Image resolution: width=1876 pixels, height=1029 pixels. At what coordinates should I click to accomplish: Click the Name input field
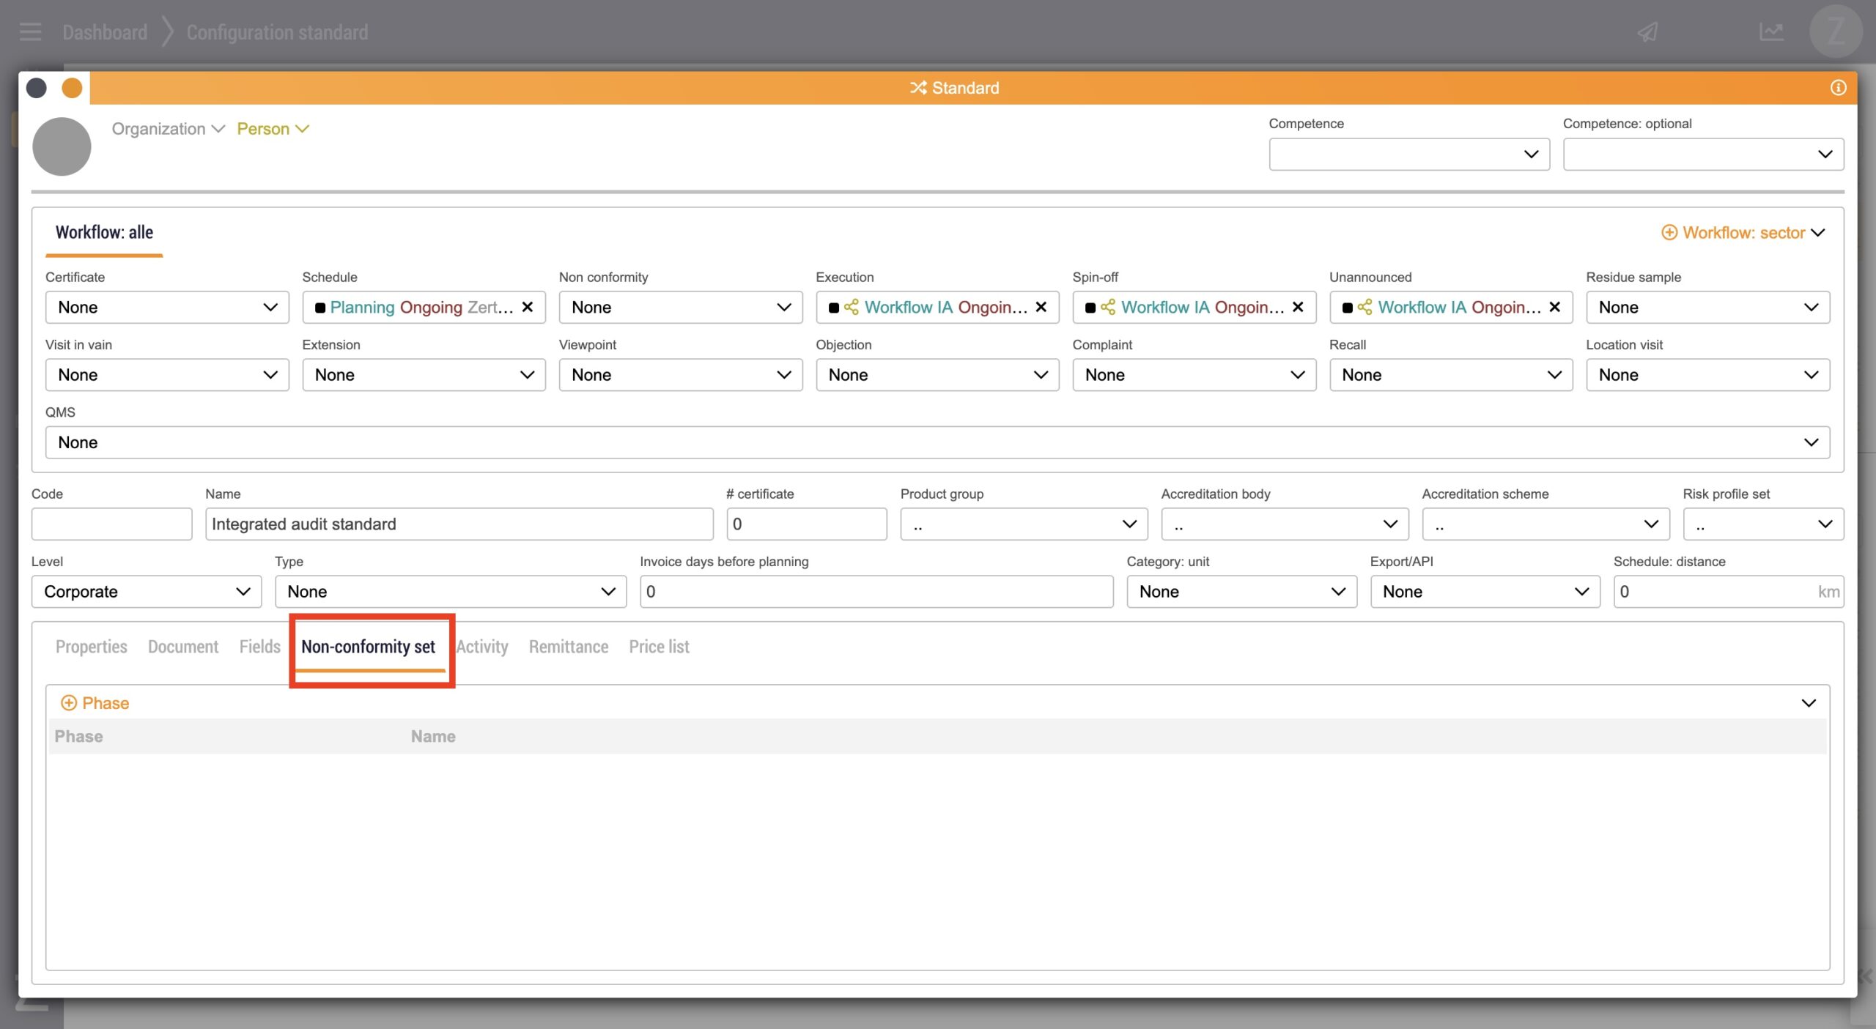459,524
